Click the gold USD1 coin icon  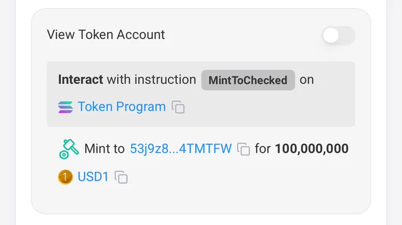65,177
